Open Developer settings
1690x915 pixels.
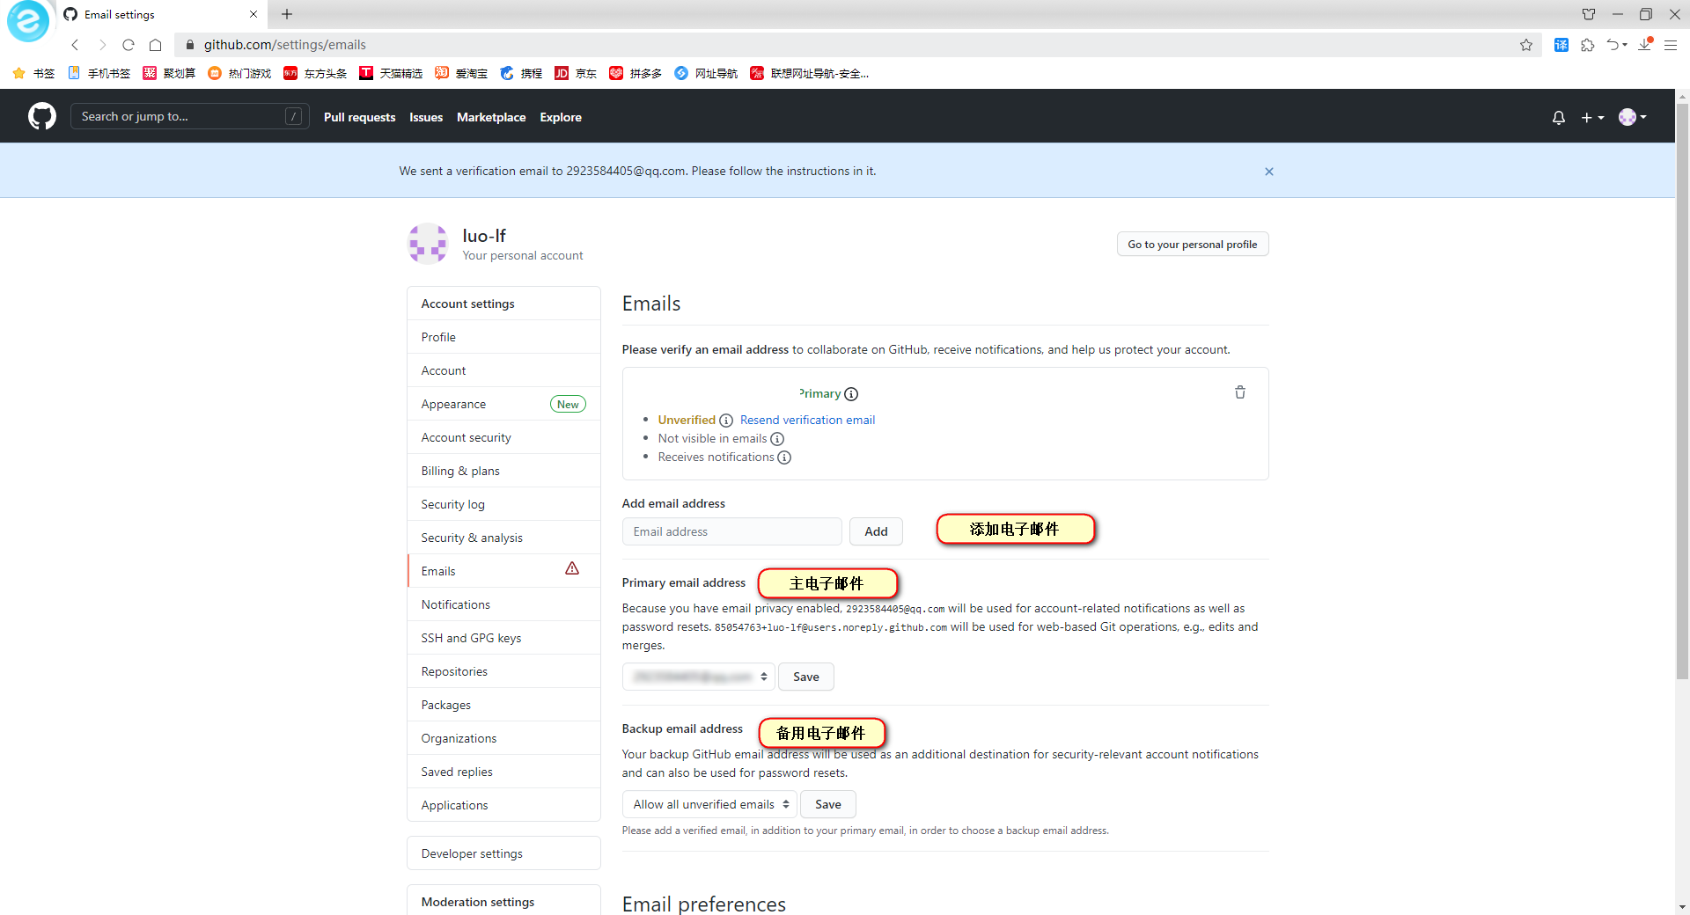(503, 853)
